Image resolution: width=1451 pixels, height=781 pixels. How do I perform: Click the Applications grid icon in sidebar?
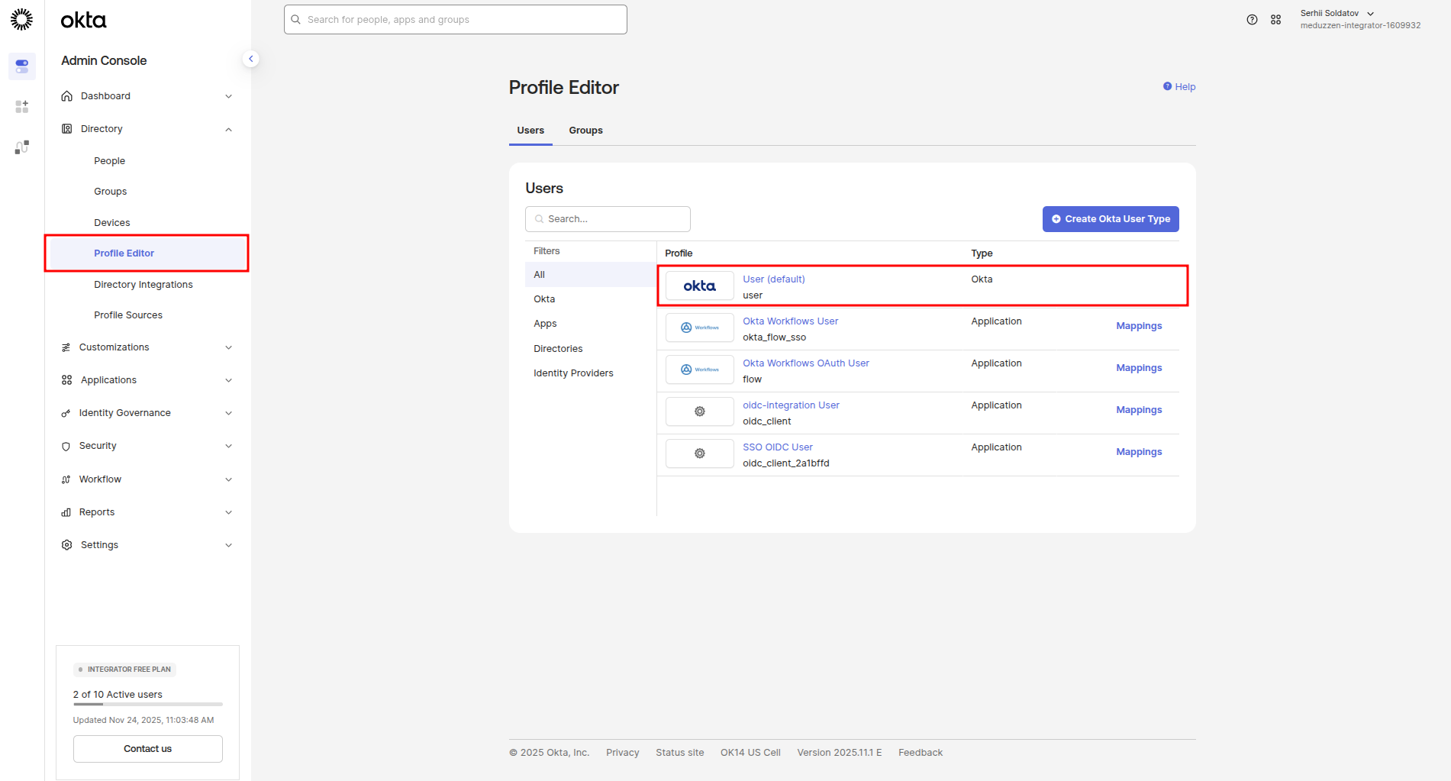coord(67,380)
